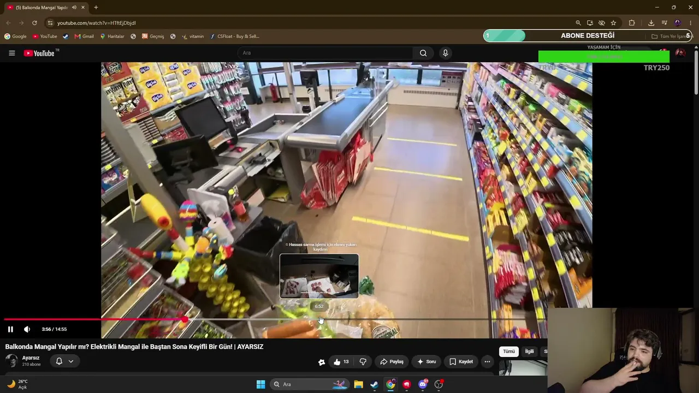
Task: Open the CSFloat - Buy & Sell bookmark
Action: (234, 37)
